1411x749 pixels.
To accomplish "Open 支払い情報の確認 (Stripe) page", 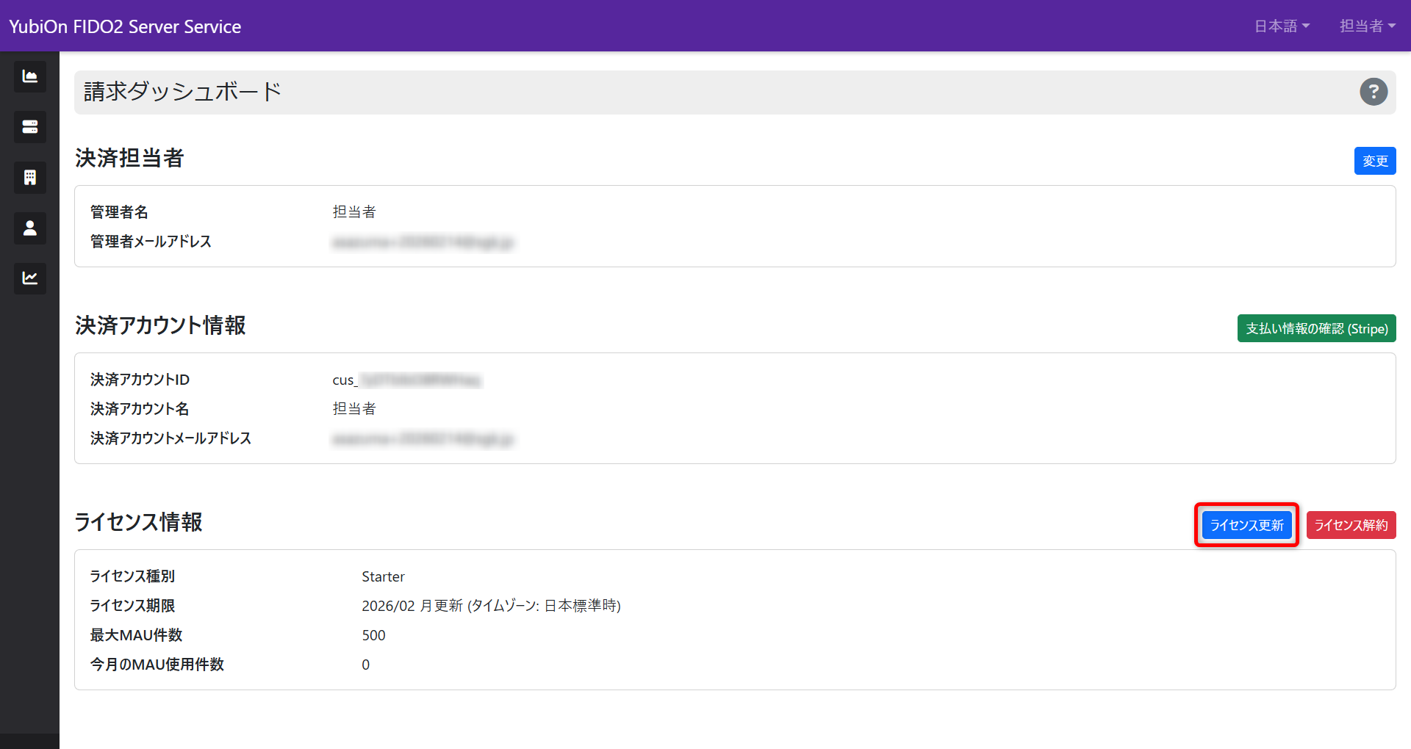I will pos(1316,328).
